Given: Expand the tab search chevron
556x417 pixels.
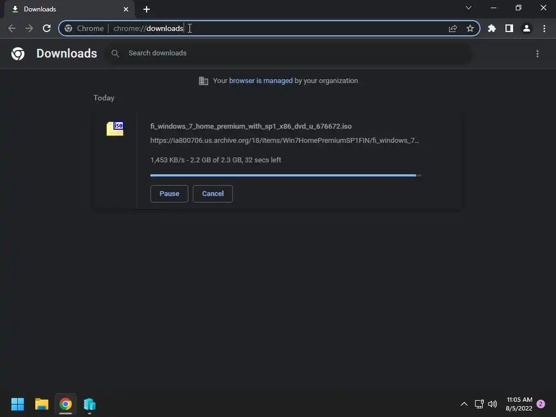Looking at the screenshot, I should pos(469,8).
